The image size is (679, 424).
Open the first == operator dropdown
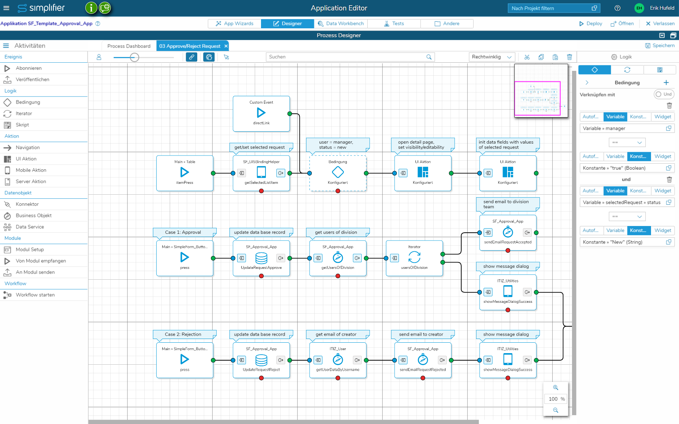click(x=627, y=142)
